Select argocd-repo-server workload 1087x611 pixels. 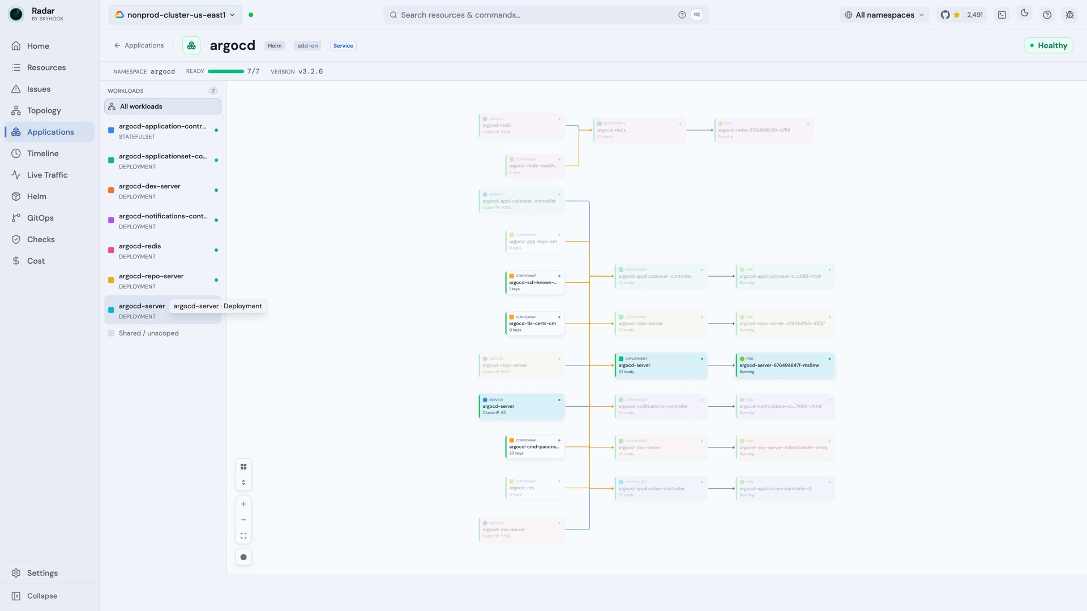162,281
